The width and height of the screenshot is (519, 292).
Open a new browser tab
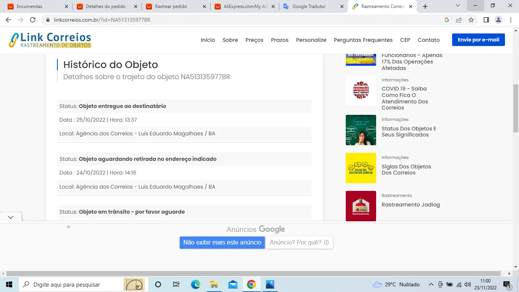point(425,6)
